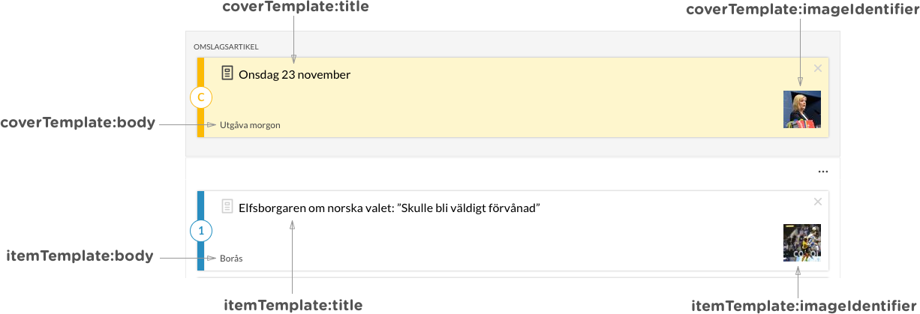Click the coverTemplate:body annotation label
This screenshot has width=920, height=314.
[77, 123]
